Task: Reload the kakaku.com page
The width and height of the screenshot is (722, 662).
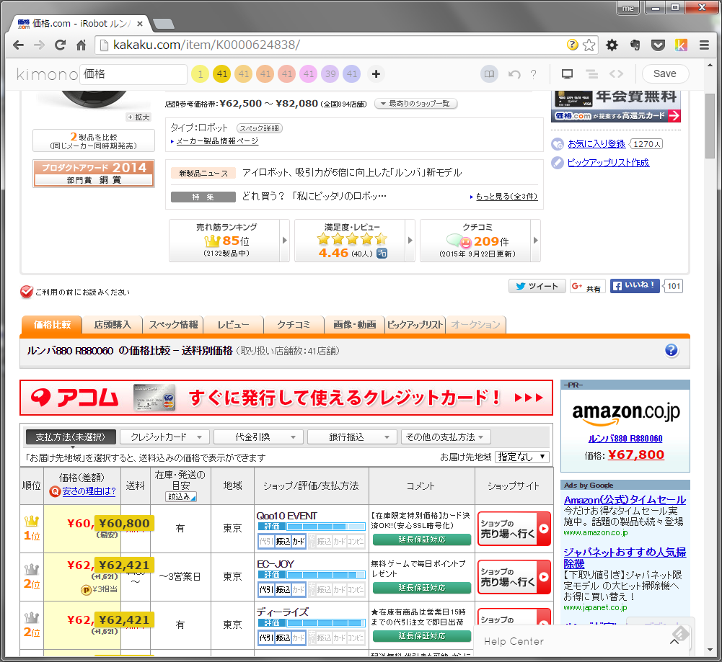Action: point(60,45)
